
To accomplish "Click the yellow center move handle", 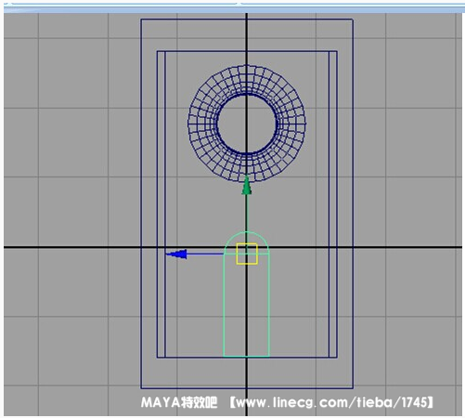I will tap(247, 254).
